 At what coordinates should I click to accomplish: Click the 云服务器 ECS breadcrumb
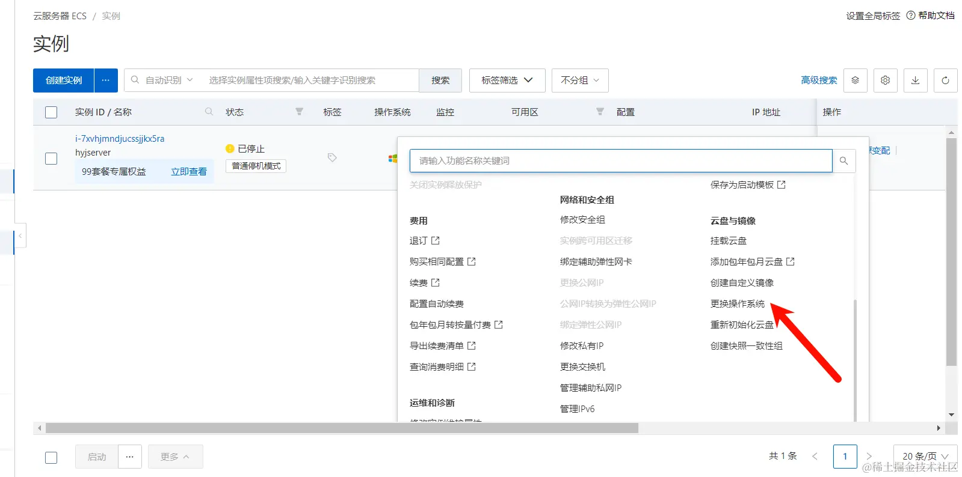point(60,16)
